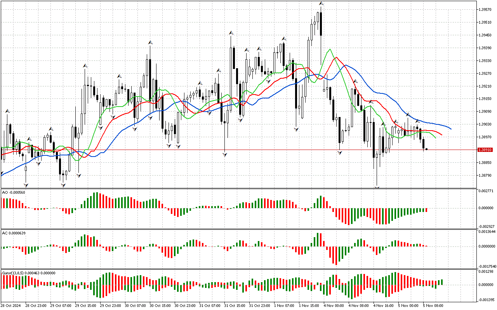Click the Gator scale minimum -0.001395

(x=486, y=300)
